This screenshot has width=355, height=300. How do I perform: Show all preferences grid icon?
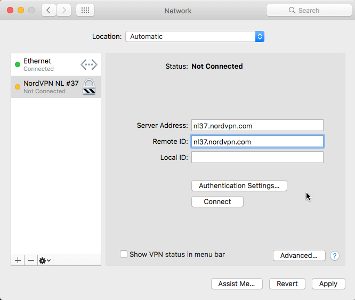[x=85, y=10]
